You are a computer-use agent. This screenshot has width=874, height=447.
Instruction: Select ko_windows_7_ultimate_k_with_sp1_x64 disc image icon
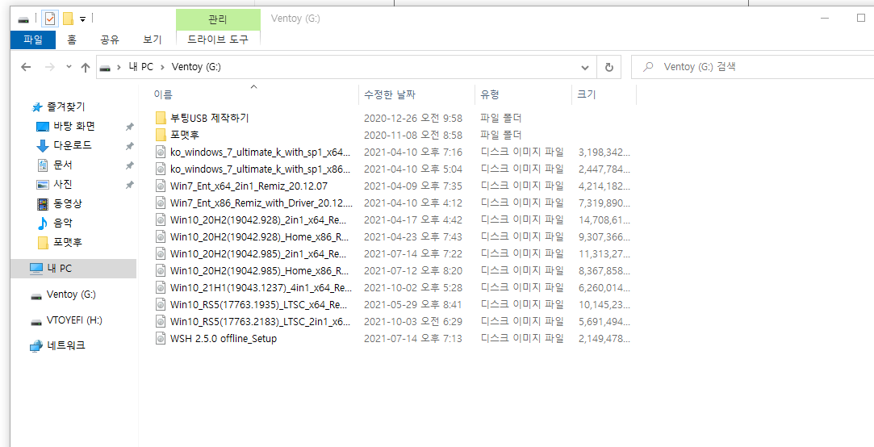click(x=161, y=152)
